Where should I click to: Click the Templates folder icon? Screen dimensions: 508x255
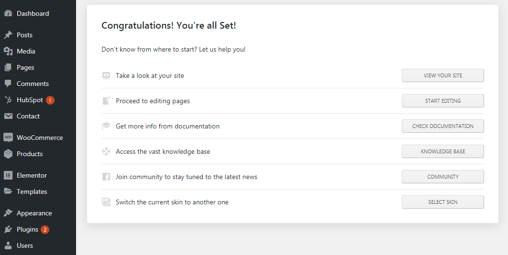tap(8, 191)
